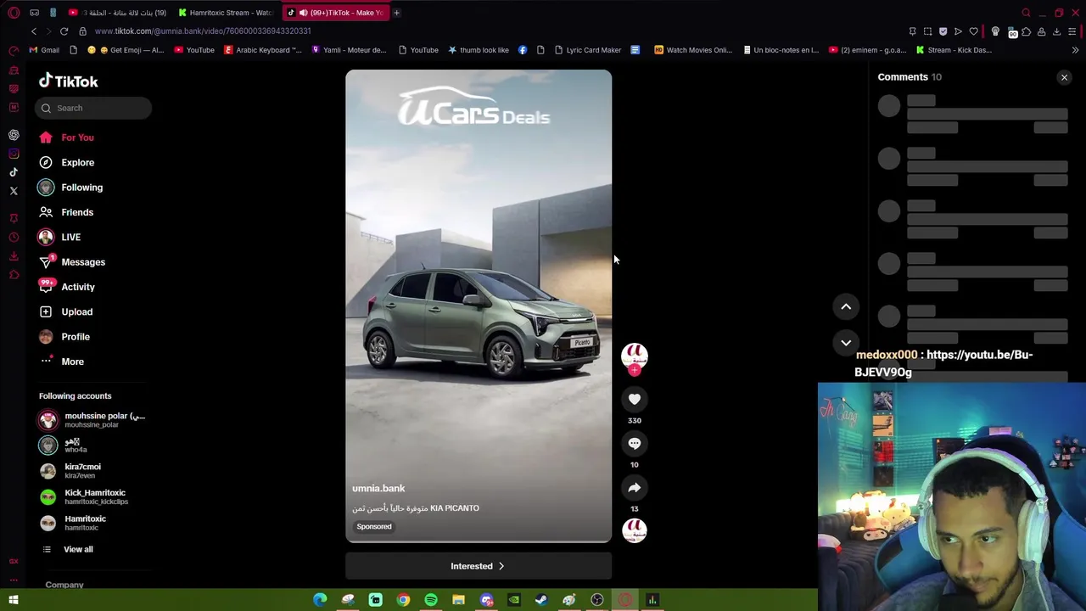Open Instagram in the Opera sidebar
Viewport: 1086px width, 611px height.
14,154
